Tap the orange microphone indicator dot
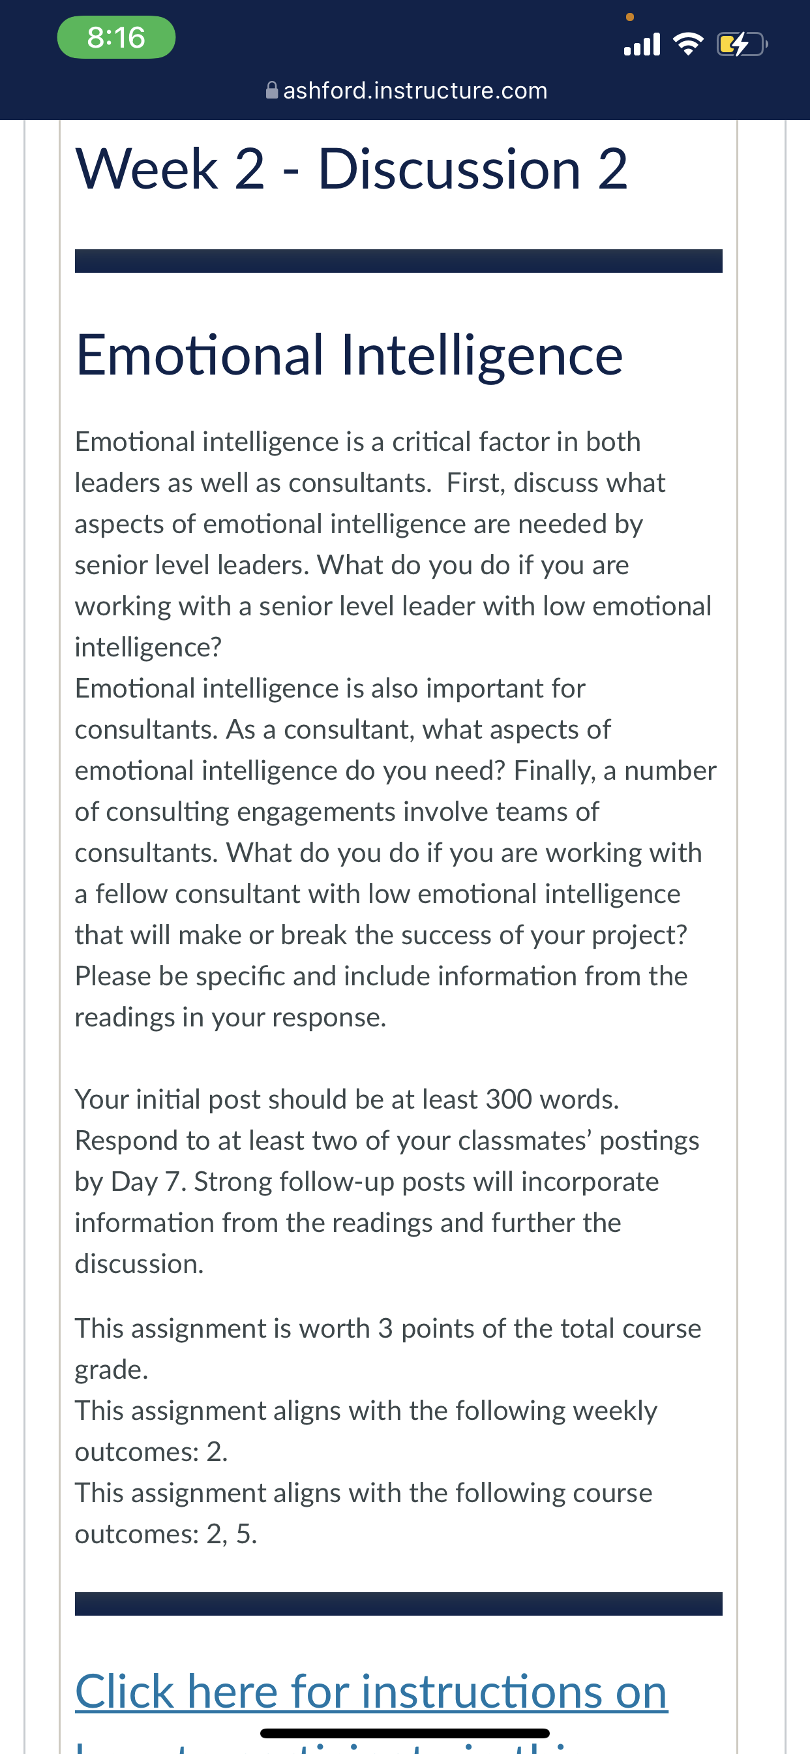810x1754 pixels. click(629, 17)
